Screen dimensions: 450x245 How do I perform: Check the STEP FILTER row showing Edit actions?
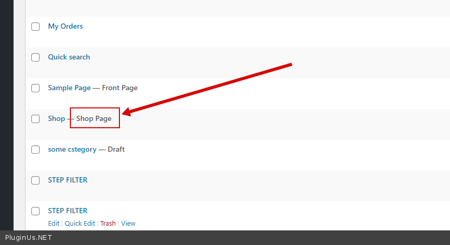click(x=35, y=211)
